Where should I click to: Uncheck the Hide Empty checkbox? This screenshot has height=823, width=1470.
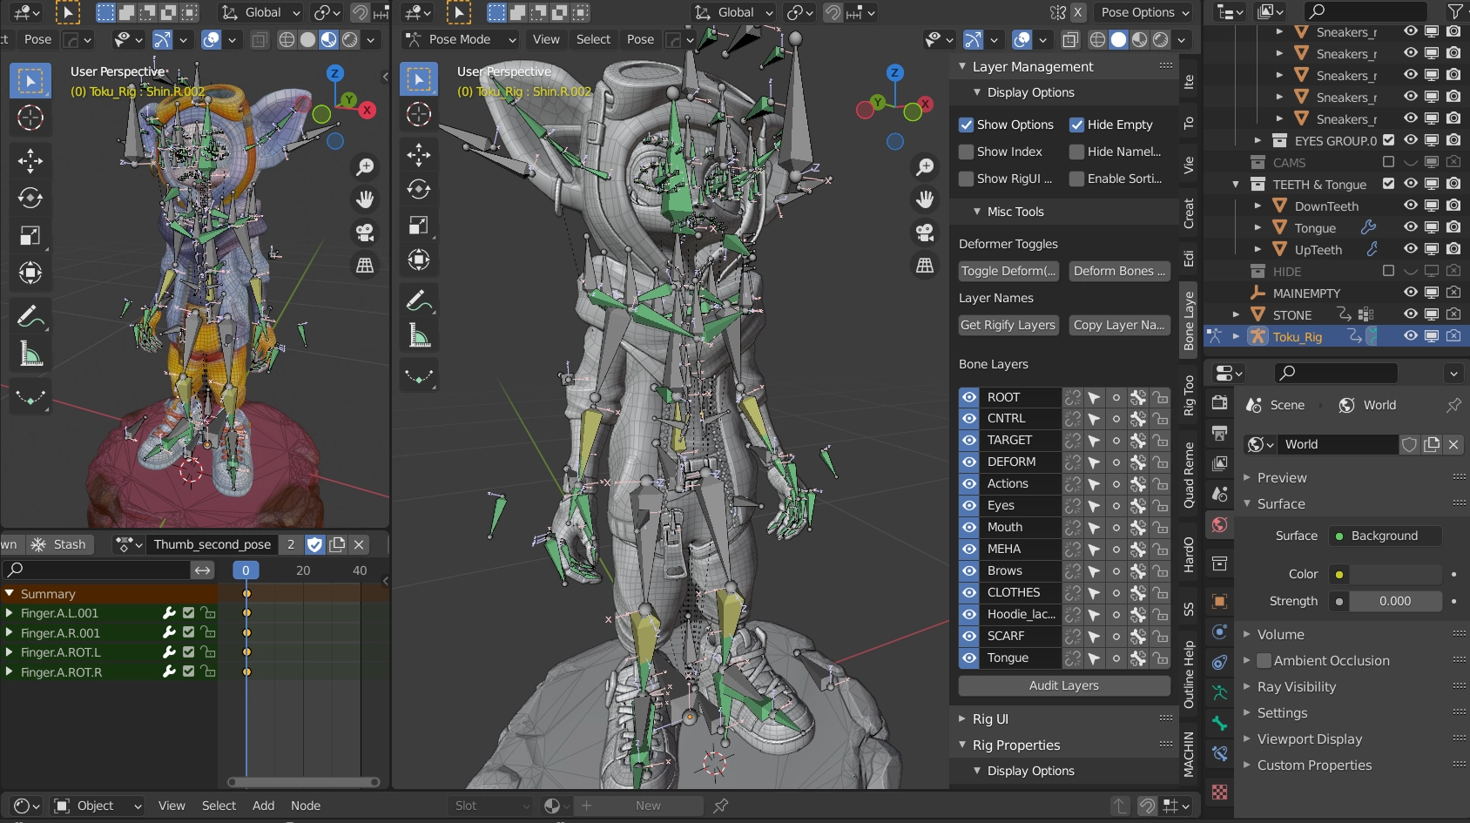click(1076, 125)
